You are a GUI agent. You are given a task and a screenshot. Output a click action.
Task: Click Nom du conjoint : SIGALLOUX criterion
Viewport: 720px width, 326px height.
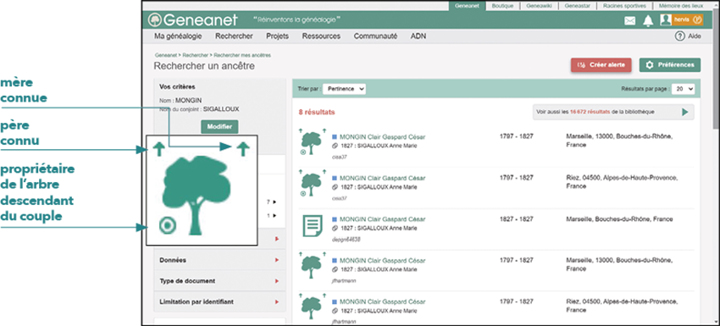pyautogui.click(x=199, y=109)
